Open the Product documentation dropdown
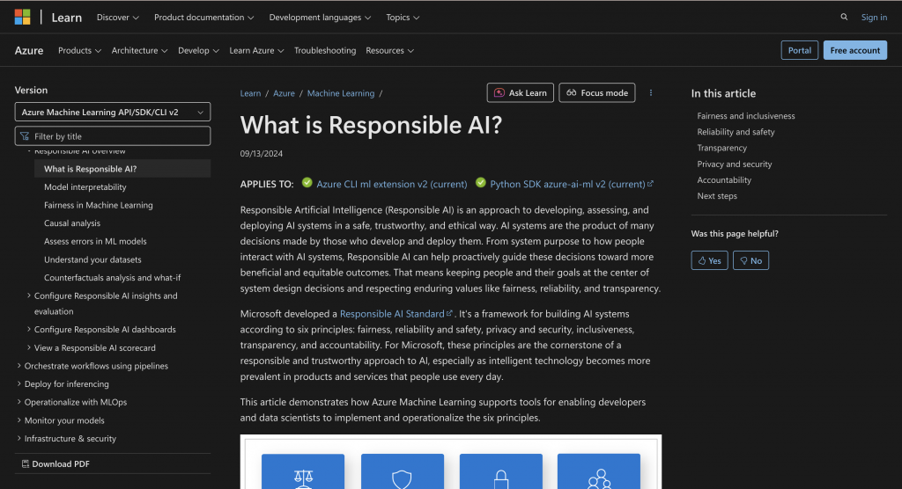Viewport: 902px width, 489px height. click(x=204, y=18)
